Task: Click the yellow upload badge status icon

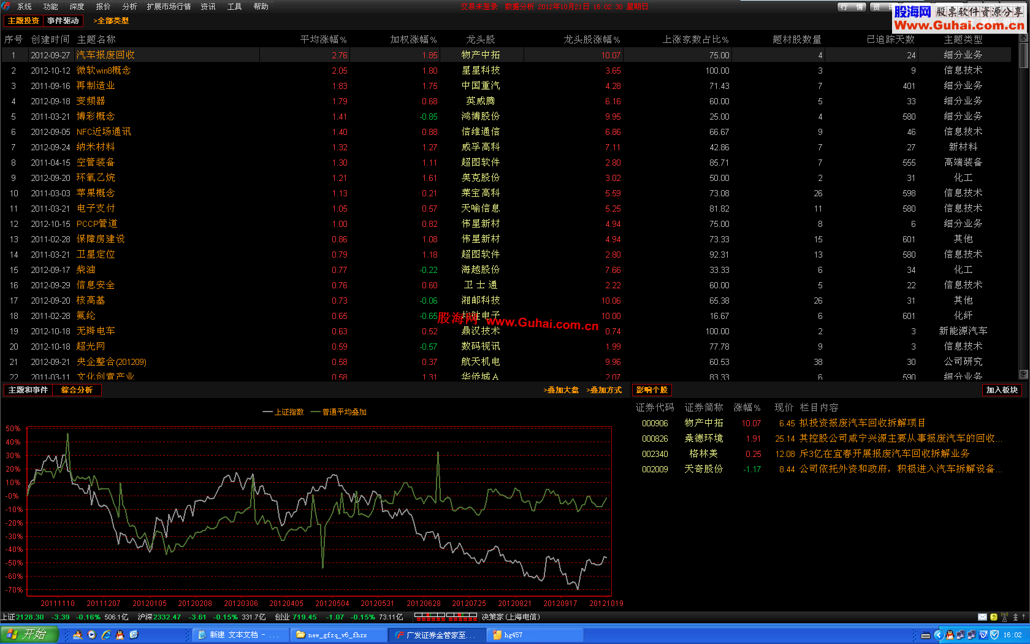Action: (994, 617)
